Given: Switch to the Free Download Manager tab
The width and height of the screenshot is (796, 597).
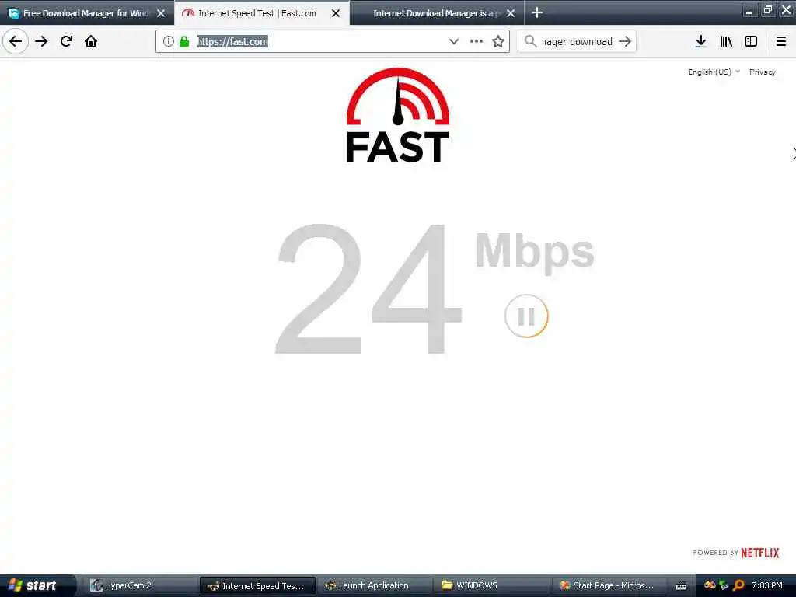Looking at the screenshot, I should click(x=87, y=13).
